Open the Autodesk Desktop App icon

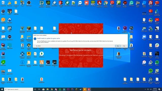157,12
